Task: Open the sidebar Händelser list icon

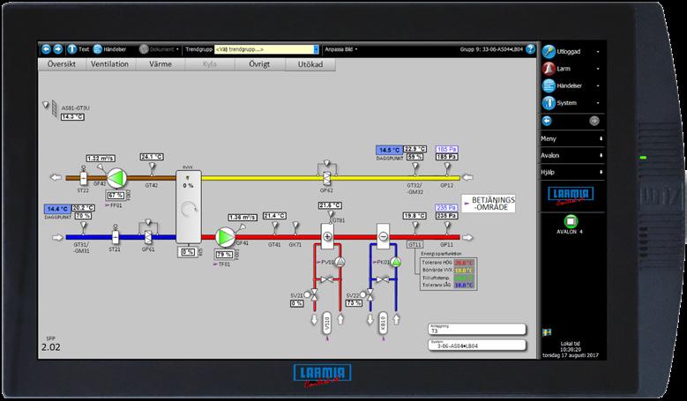Action: coord(549,85)
